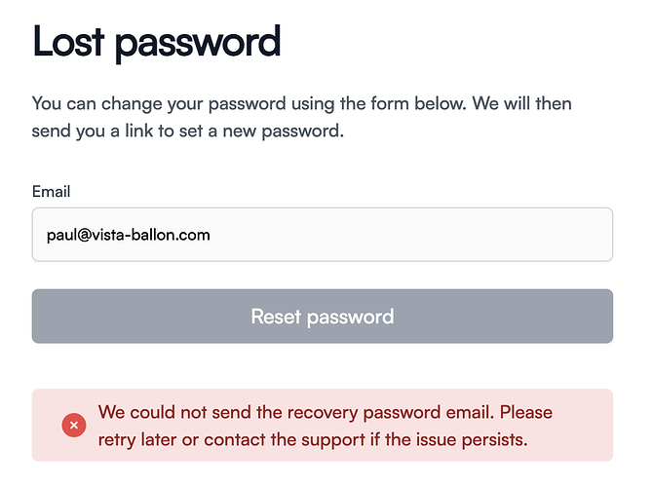Click the Lost password heading
This screenshot has height=487, width=653.
[157, 43]
